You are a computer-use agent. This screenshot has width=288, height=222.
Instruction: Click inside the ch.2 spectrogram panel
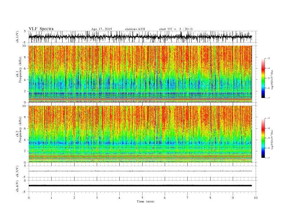coord(140,134)
